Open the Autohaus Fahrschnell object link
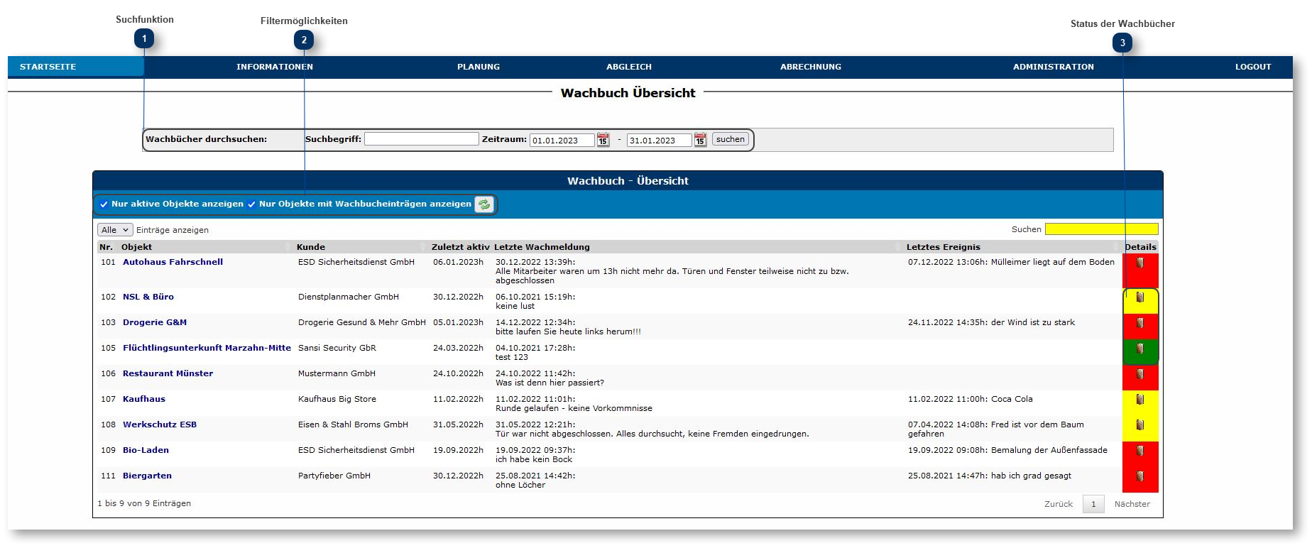Screen dimensions: 1312x548 click(x=173, y=262)
